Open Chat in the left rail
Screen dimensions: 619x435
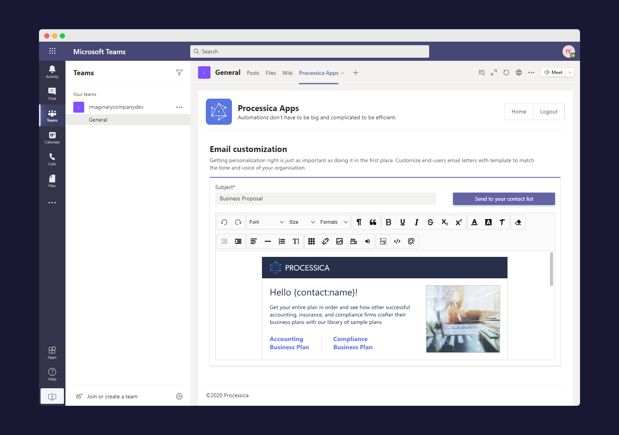point(52,94)
